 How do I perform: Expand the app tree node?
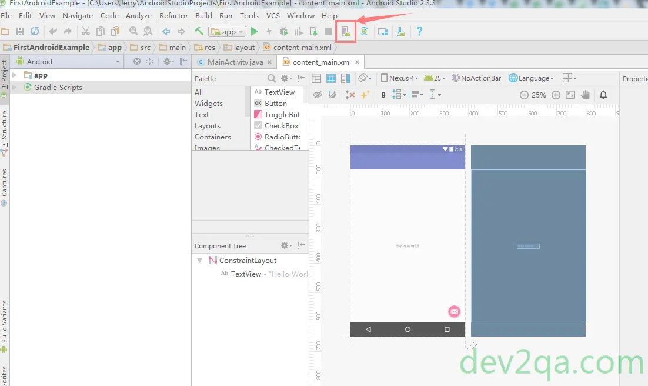point(15,75)
